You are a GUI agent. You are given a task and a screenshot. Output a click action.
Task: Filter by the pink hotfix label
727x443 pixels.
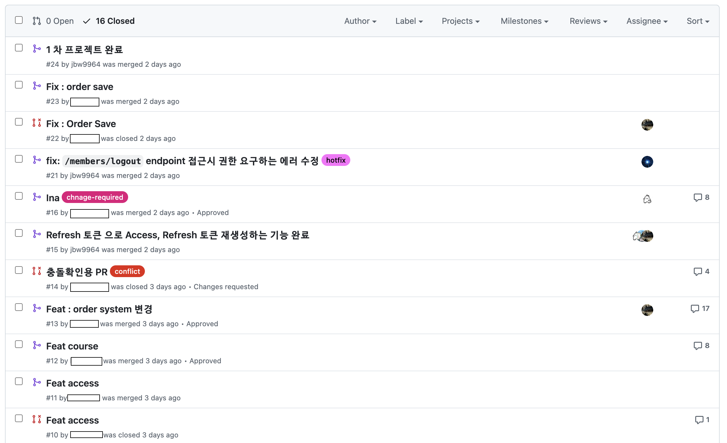tap(336, 160)
